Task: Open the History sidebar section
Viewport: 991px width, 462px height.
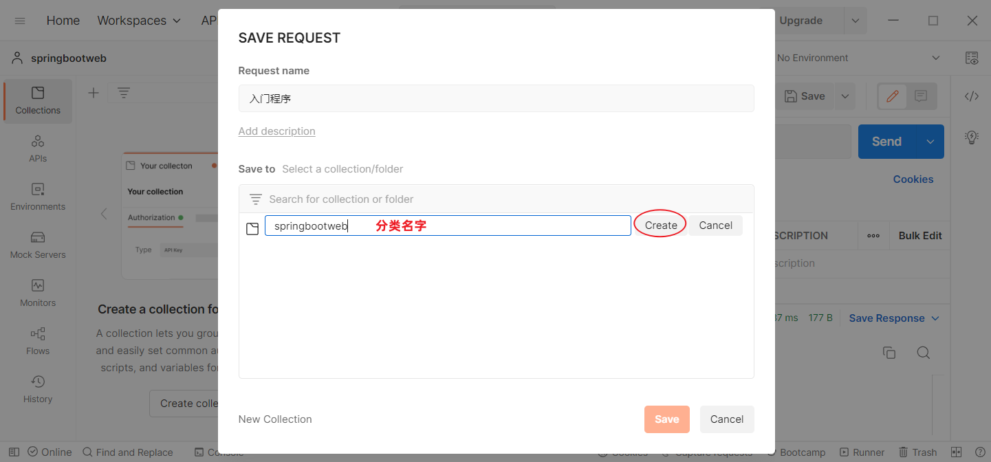Action: click(x=38, y=389)
